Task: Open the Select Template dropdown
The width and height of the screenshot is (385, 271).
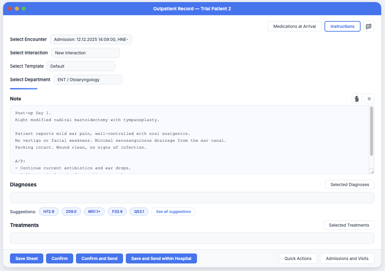Action: click(x=81, y=66)
